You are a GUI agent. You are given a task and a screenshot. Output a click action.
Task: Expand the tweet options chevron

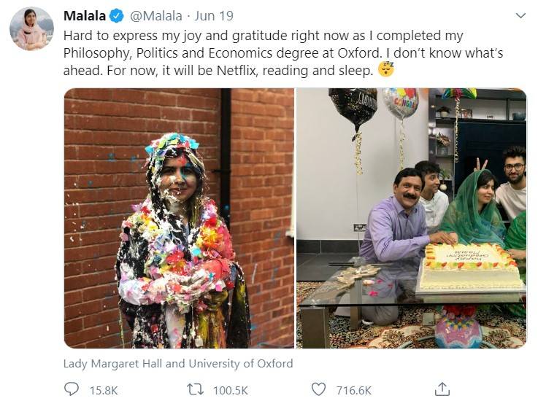coord(520,16)
